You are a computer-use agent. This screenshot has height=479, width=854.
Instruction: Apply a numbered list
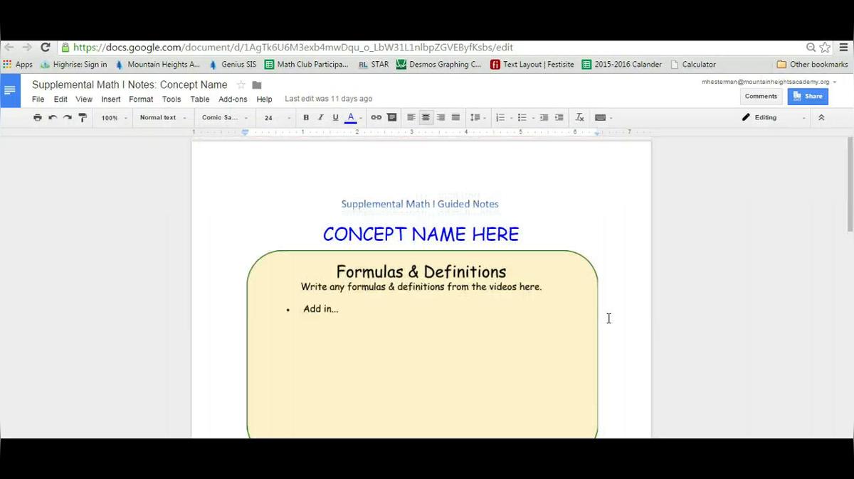click(501, 117)
